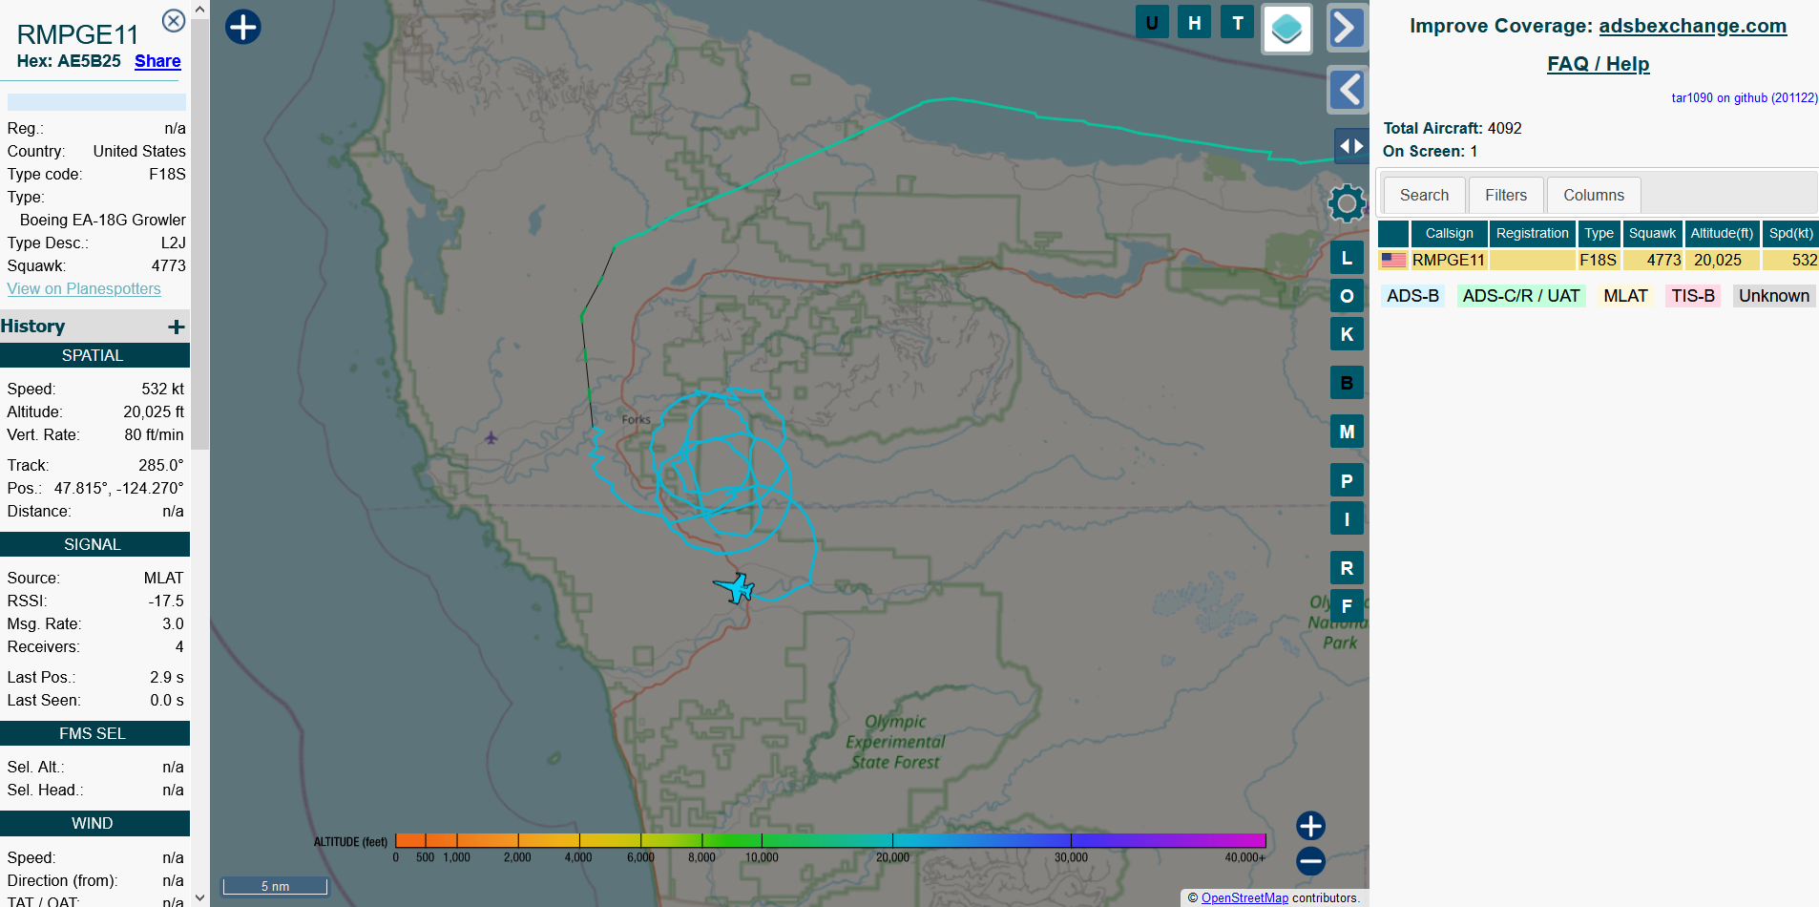Click the 5 nm scale indicator
Screen dimensions: 1819x907
click(275, 886)
